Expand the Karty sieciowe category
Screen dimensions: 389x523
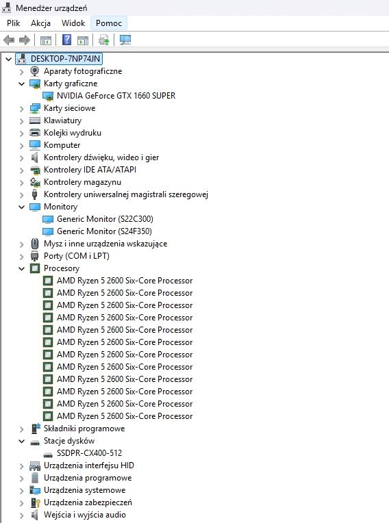click(x=22, y=108)
